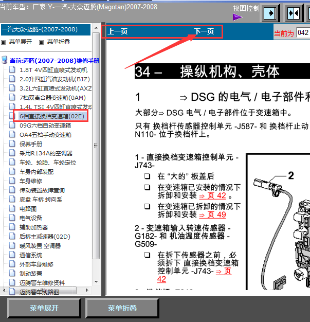
Task: Click the 在 "大的" 板盖后 checklist box
Action: 147,176
